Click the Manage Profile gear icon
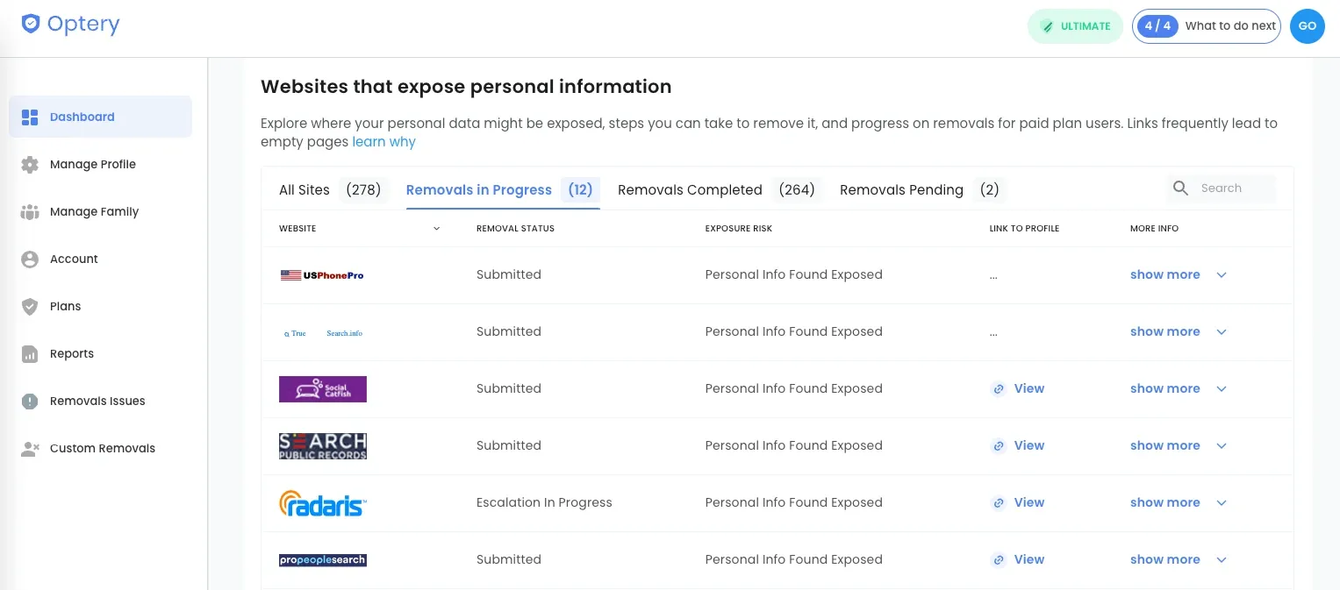1340x590 pixels. 30,164
